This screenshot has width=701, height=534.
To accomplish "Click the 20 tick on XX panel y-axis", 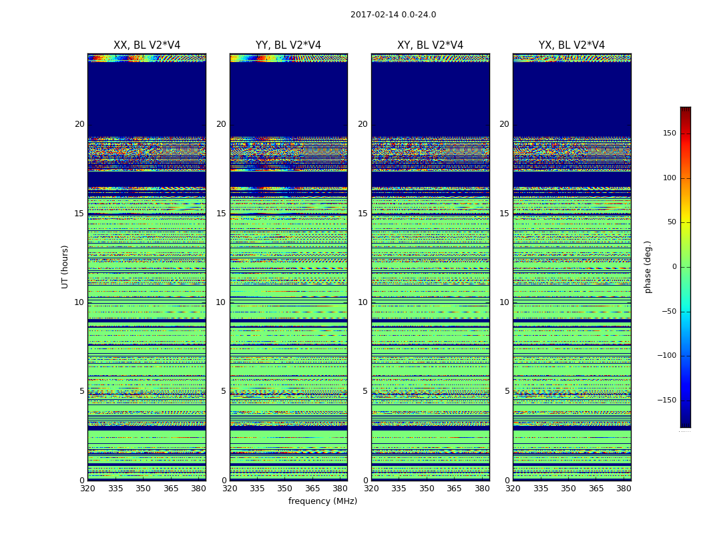I will [79, 124].
